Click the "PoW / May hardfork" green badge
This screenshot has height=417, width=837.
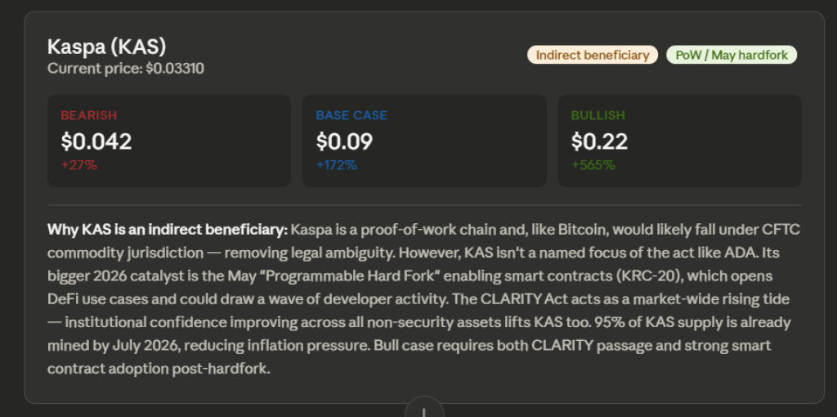pos(732,55)
